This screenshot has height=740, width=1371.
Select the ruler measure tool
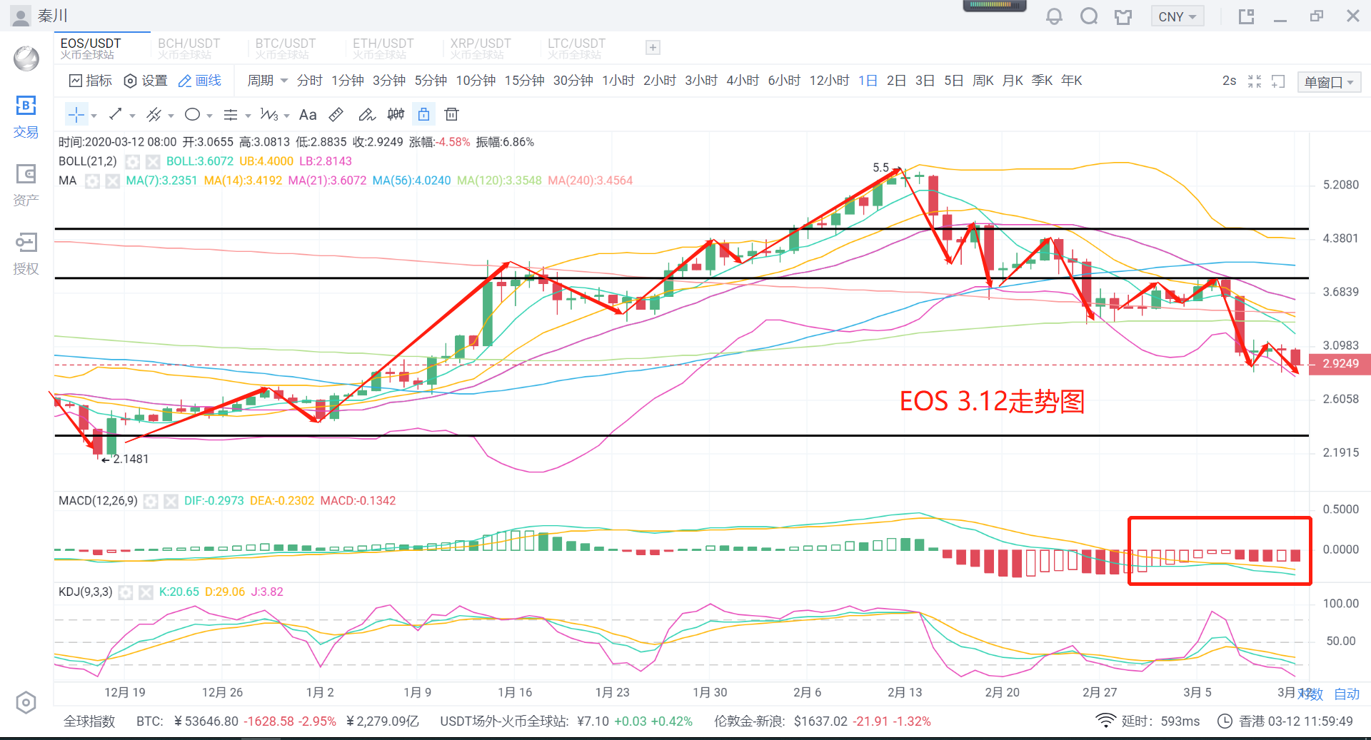pyautogui.click(x=336, y=114)
